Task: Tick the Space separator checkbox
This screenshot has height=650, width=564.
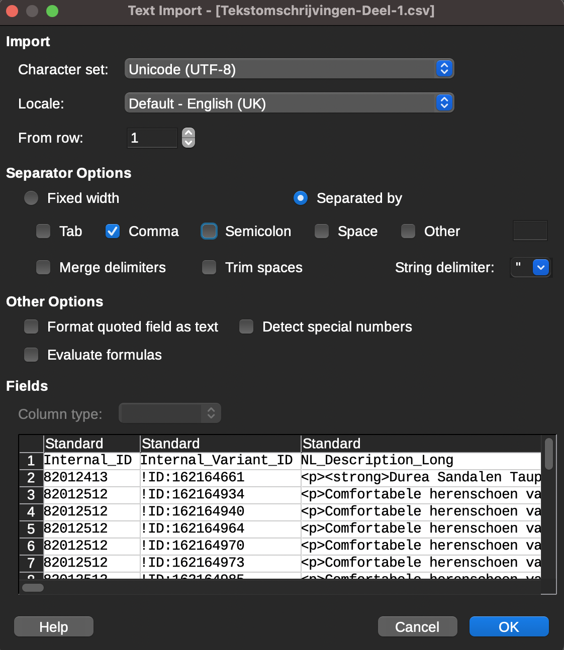Action: coord(322,231)
